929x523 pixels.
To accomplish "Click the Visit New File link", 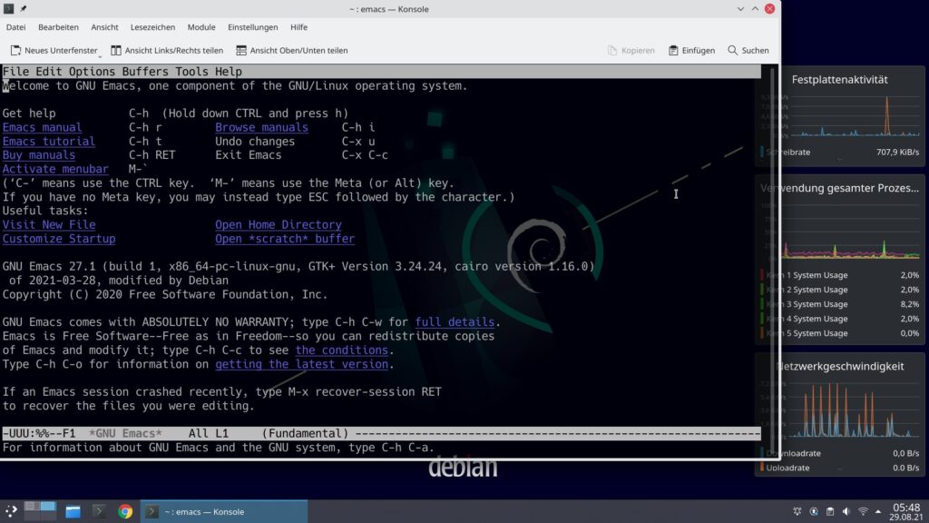I will (49, 225).
